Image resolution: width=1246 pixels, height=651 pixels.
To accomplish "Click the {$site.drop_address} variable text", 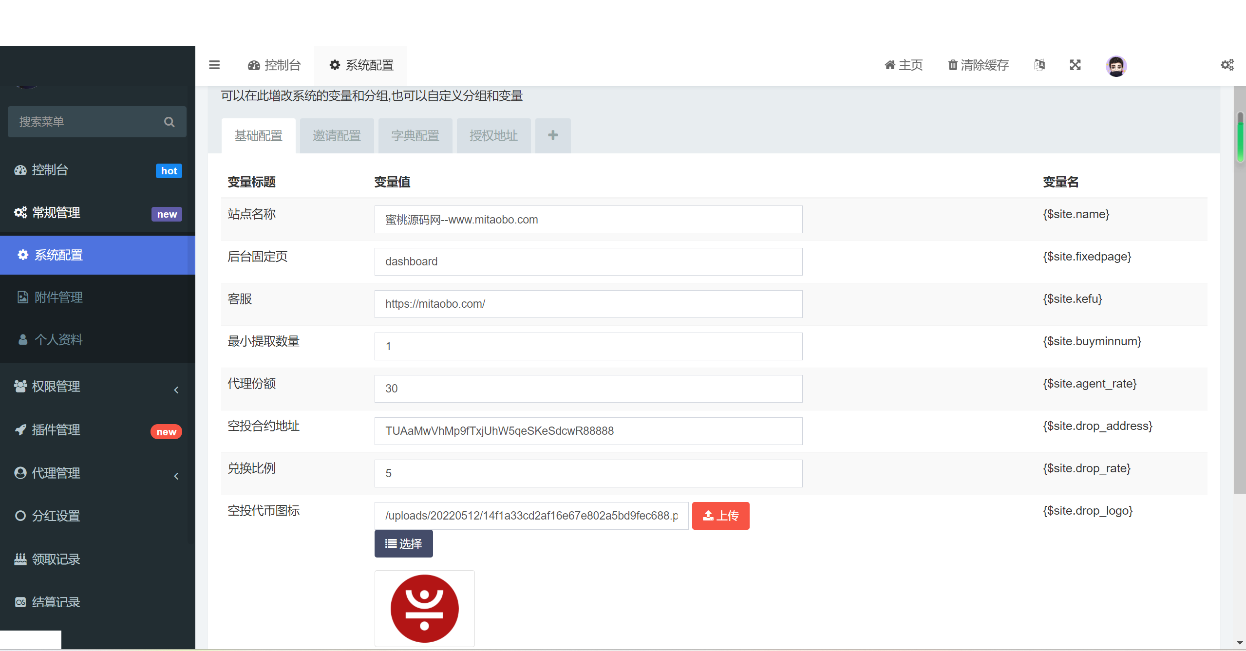I will (1097, 426).
